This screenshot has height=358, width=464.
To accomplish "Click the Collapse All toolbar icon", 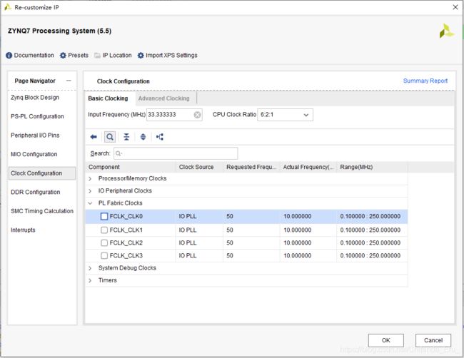I will [x=126, y=137].
